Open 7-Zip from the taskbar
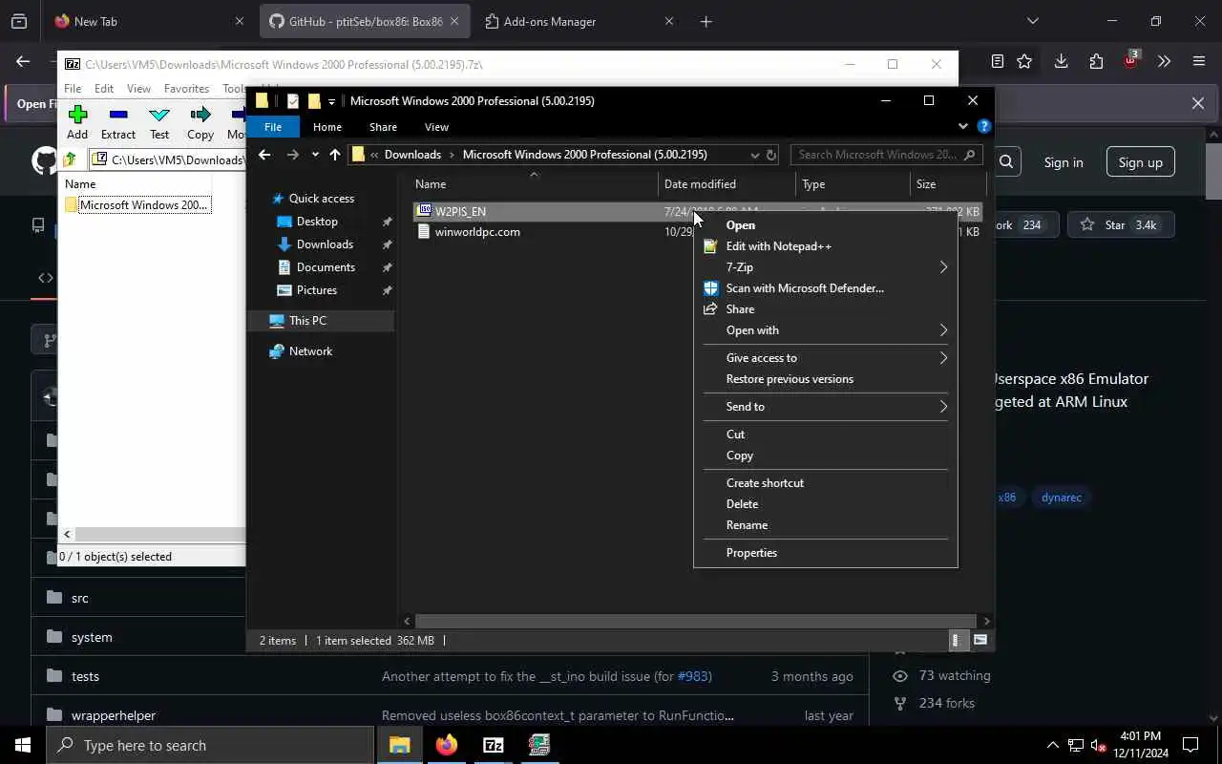 493,745
